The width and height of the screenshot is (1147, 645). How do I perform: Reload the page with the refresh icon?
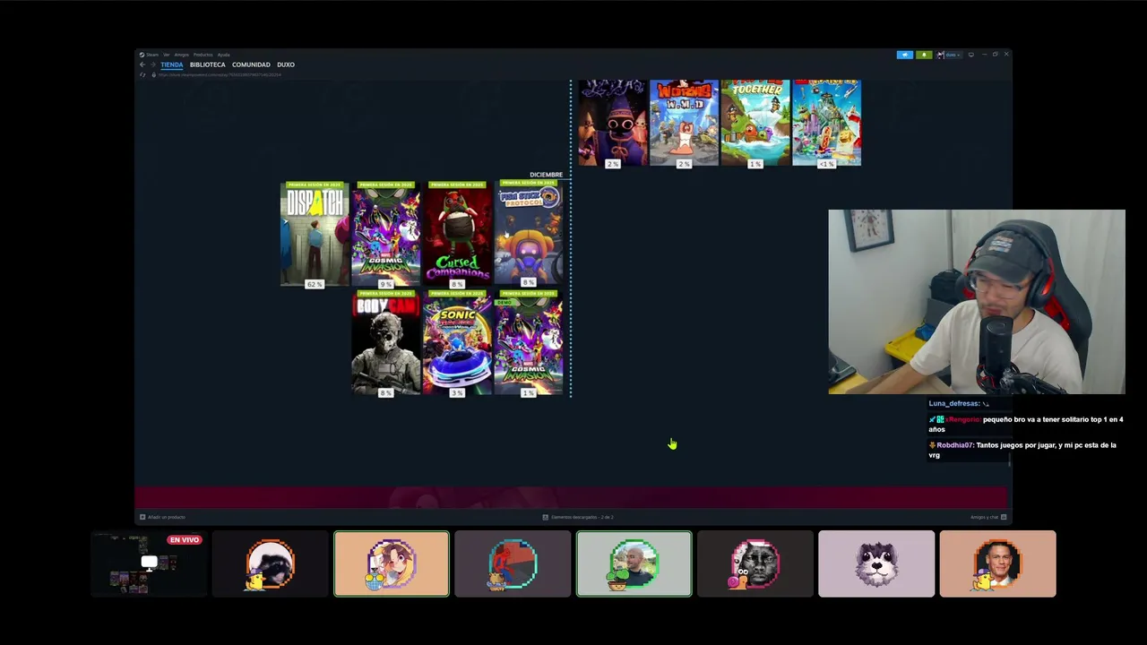[142, 74]
